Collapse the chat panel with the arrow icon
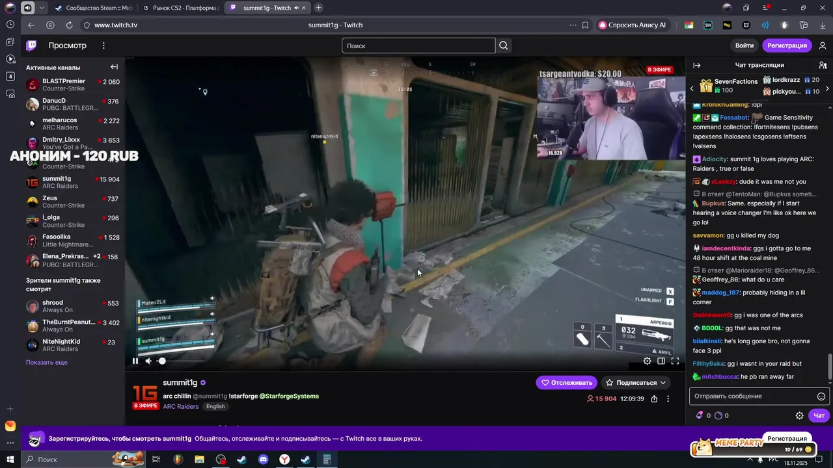The height and width of the screenshot is (468, 833). tap(696, 65)
